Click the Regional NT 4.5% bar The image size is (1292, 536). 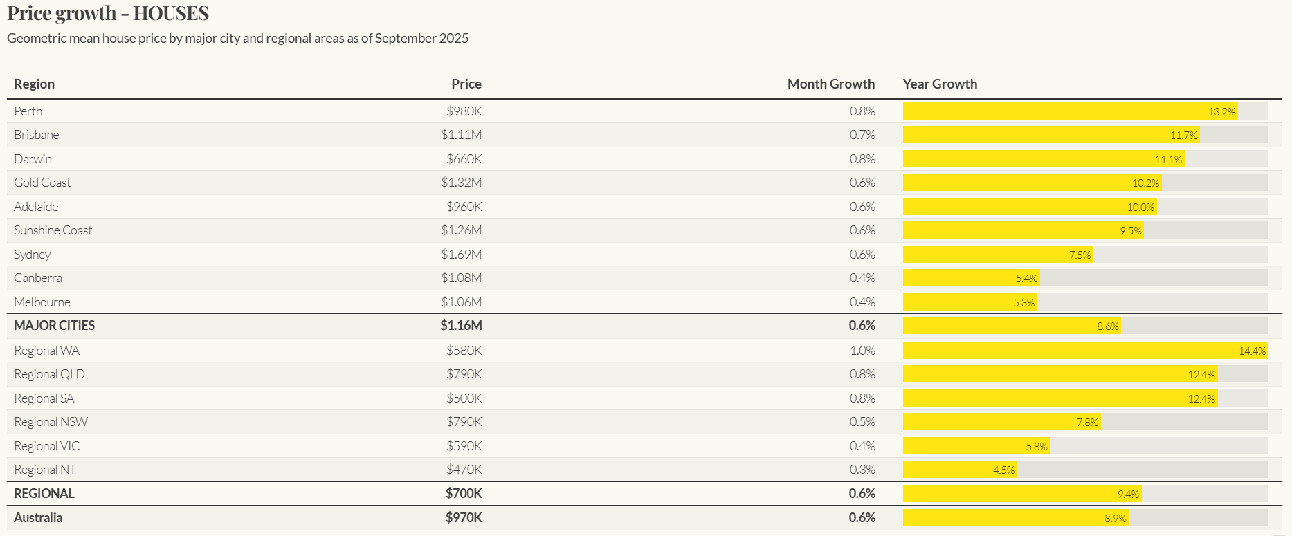pos(960,470)
